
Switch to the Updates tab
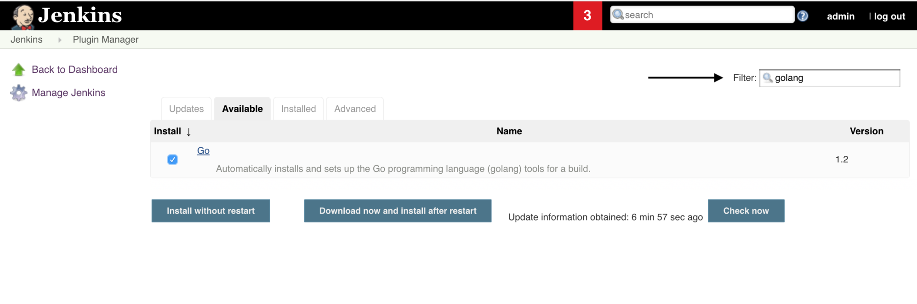click(186, 109)
